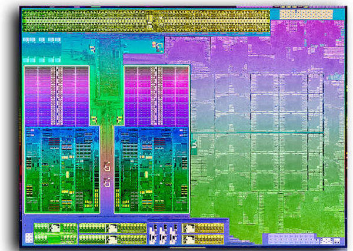Click the small cyan squares at upper left
353x251 pixels.
coord(41,41)
